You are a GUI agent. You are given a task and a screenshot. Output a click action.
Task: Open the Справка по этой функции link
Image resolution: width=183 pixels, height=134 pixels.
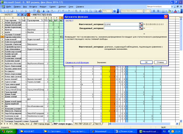click(x=77, y=63)
